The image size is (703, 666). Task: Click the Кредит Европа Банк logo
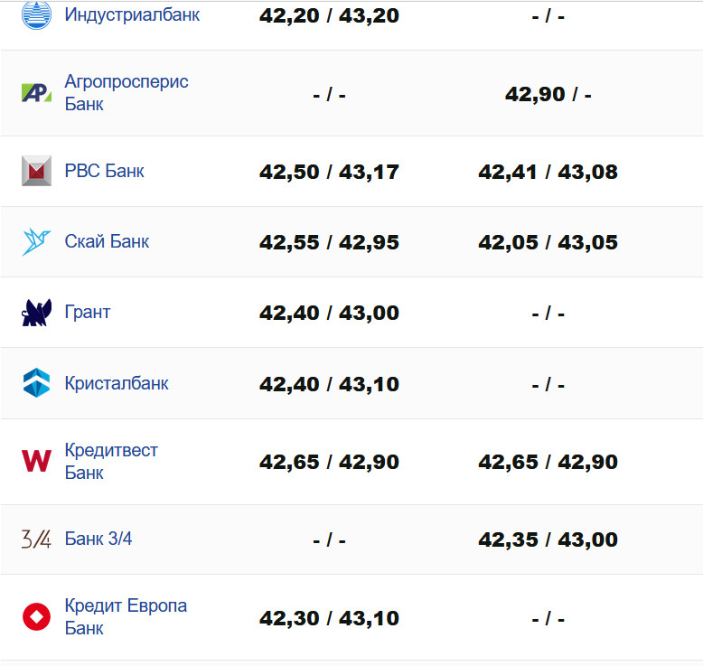[36, 617]
